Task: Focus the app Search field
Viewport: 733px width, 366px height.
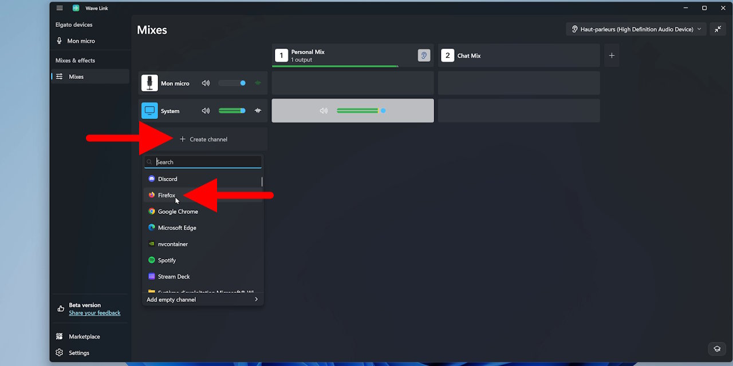Action: (206, 162)
